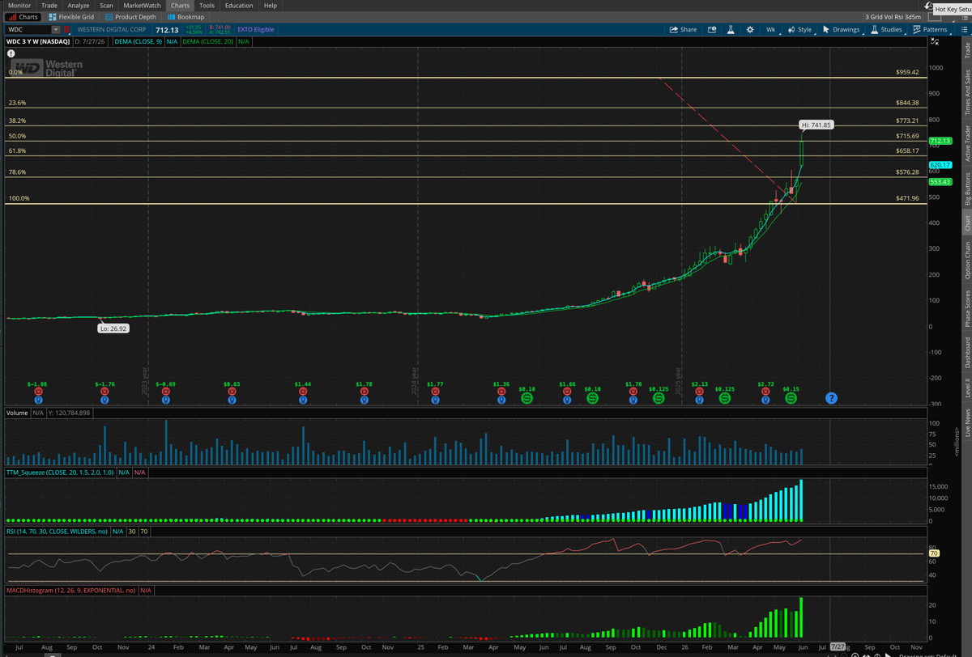Switch to the Analyze tab
972x657 pixels.
79,5
